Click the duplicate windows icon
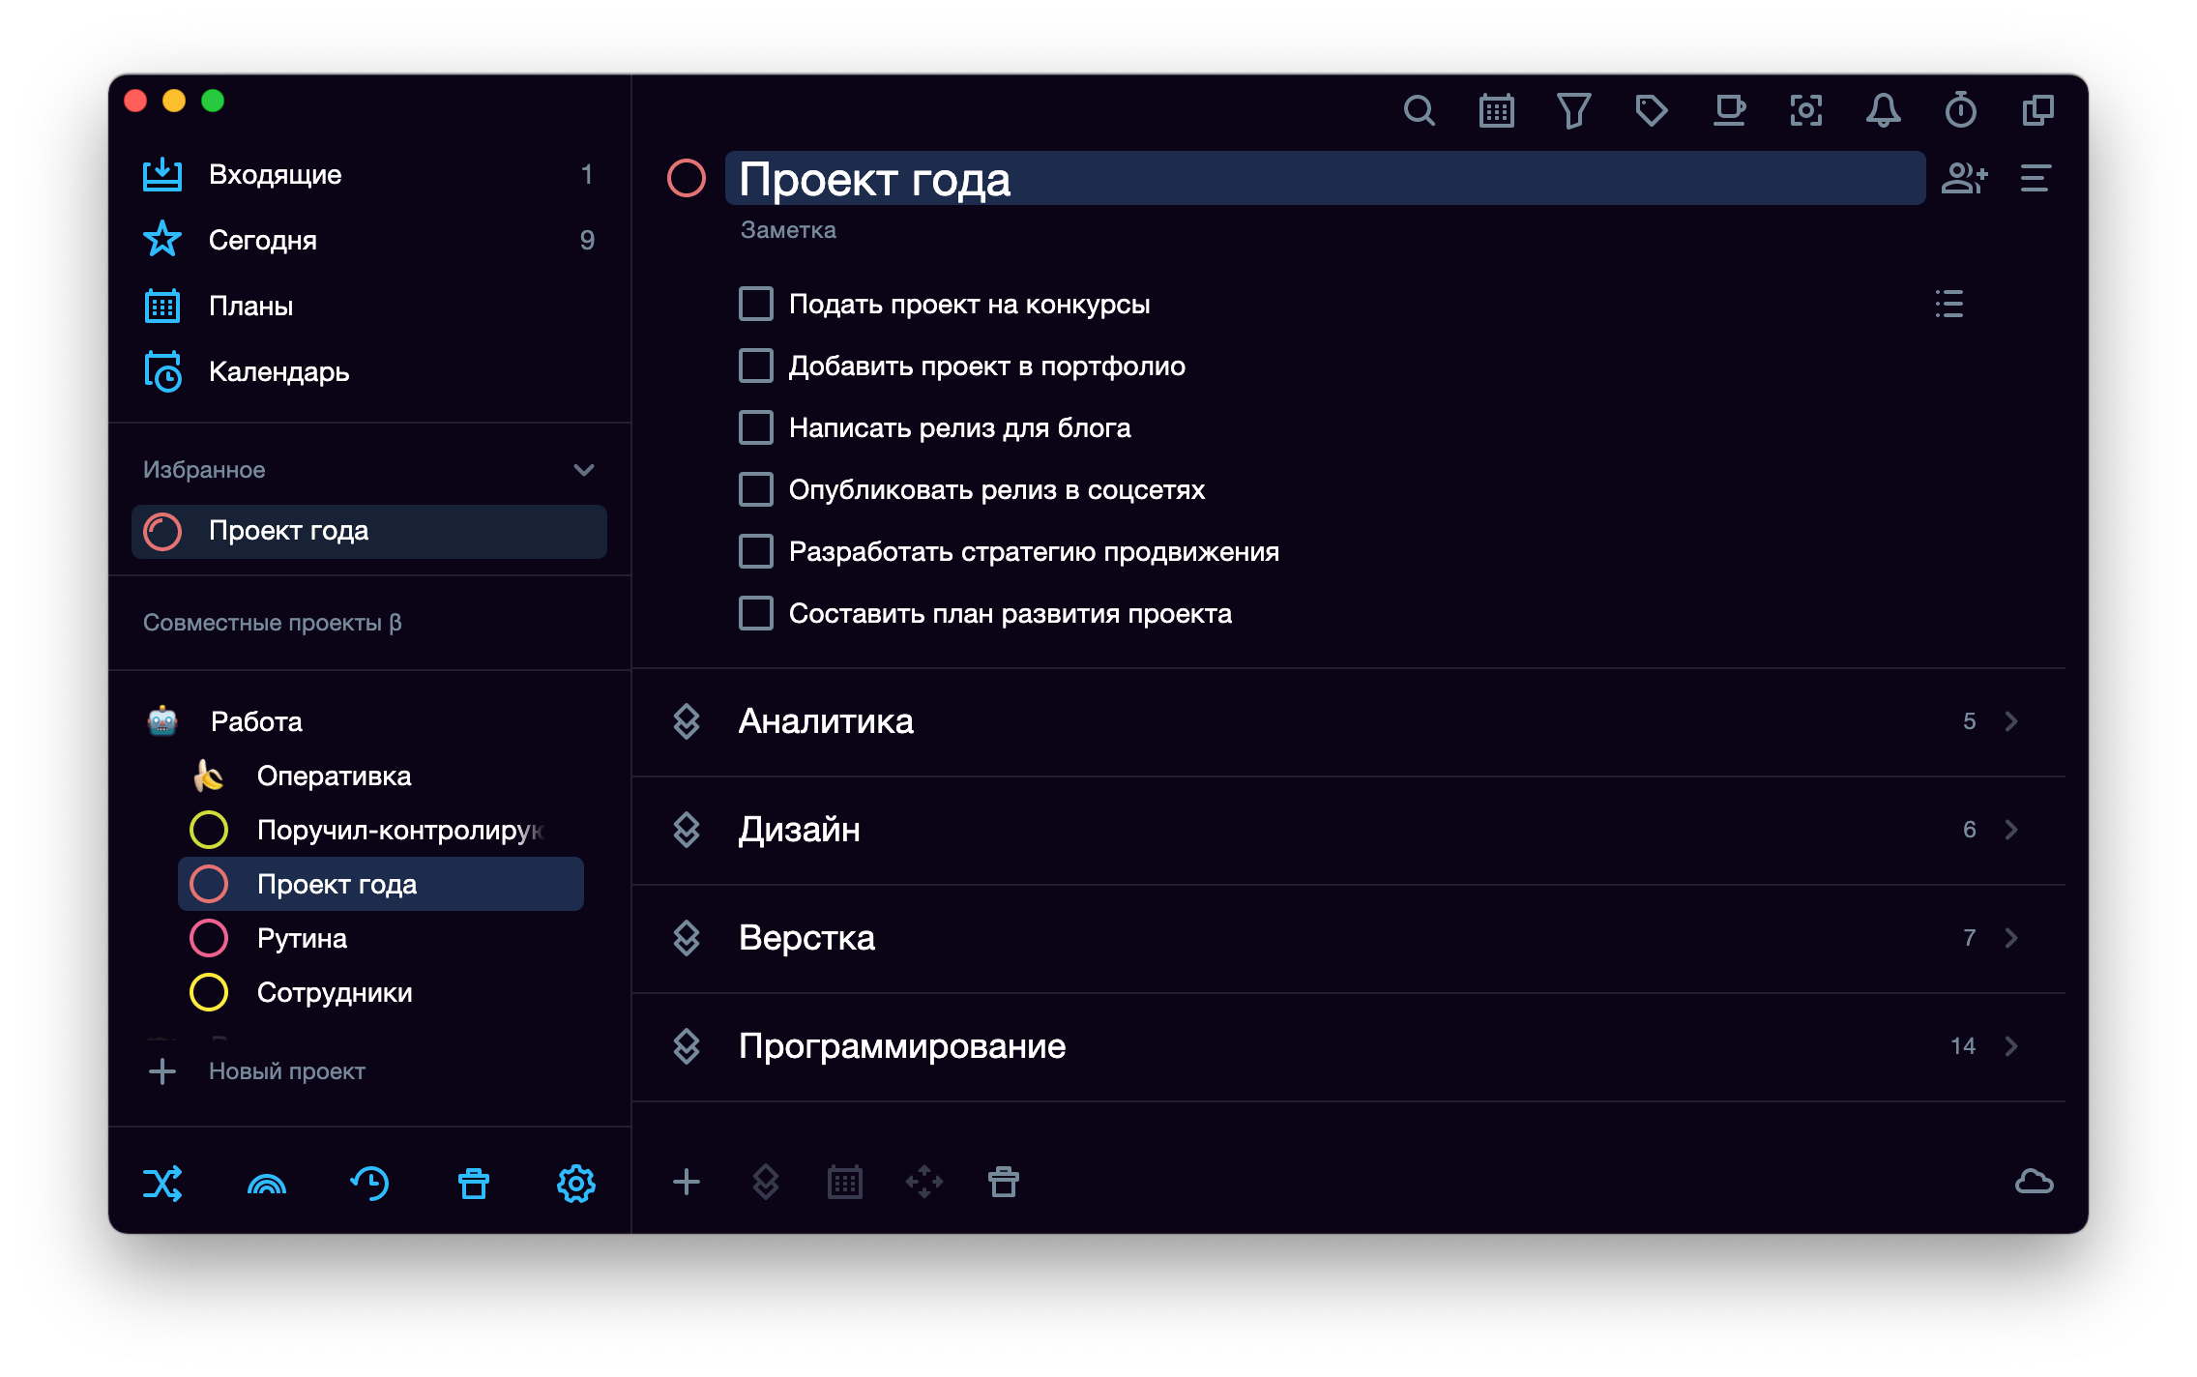 2037,111
